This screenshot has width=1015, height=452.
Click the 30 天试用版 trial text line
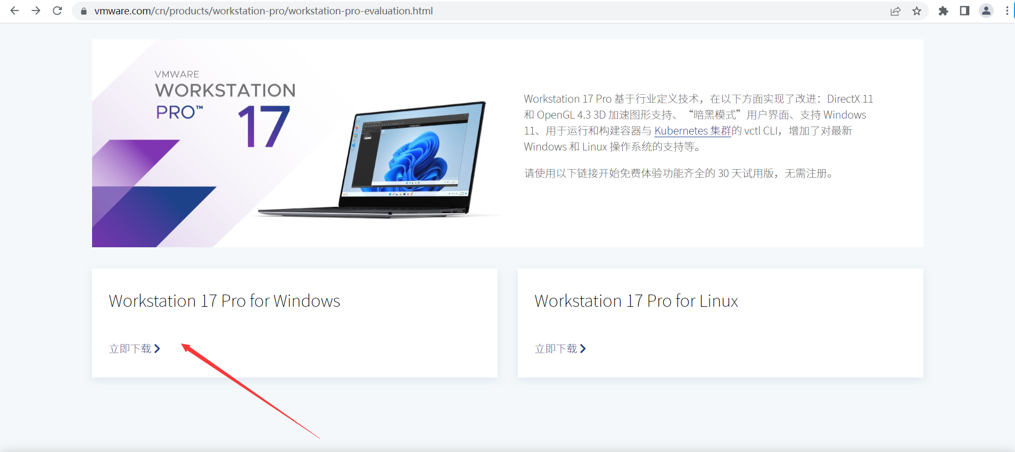[x=680, y=173]
